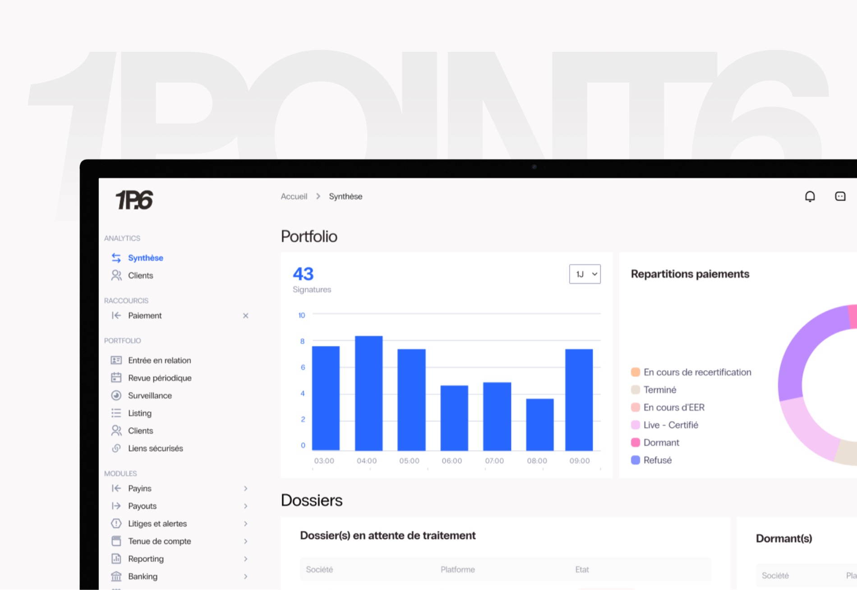The height and width of the screenshot is (590, 857).
Task: Click the En cours d'EER legend swatch
Action: (636, 407)
